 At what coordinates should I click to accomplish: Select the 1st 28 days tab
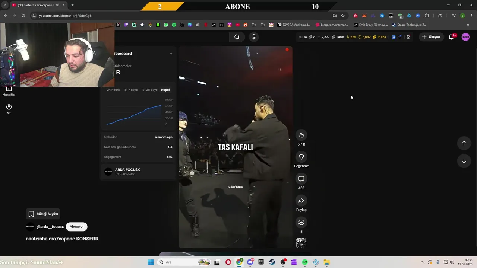[x=149, y=90]
